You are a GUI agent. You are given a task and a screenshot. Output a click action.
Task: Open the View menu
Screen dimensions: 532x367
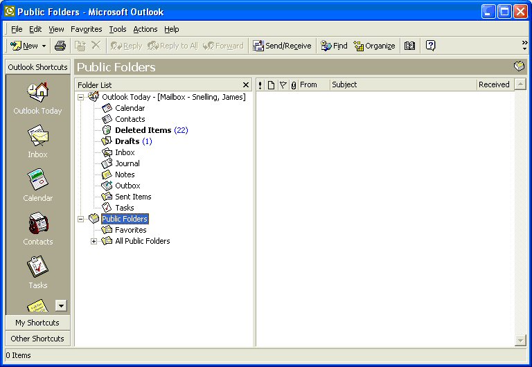[56, 29]
